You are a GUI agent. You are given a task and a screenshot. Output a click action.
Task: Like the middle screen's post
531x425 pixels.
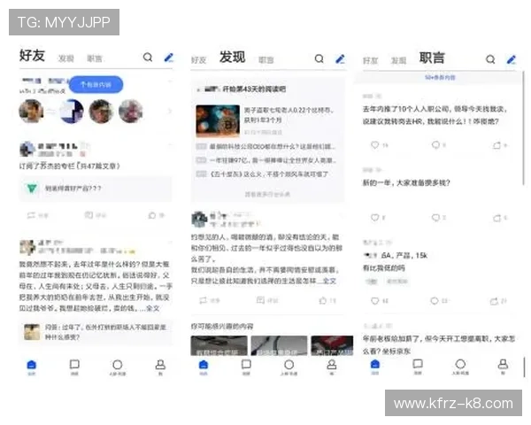click(327, 300)
